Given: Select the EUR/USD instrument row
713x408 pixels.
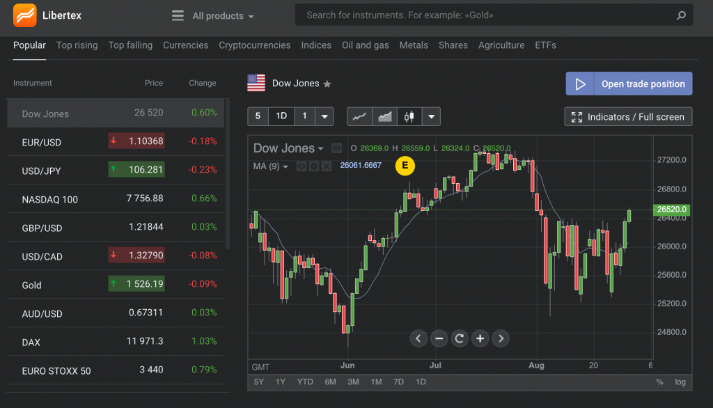Looking at the screenshot, I should 116,141.
